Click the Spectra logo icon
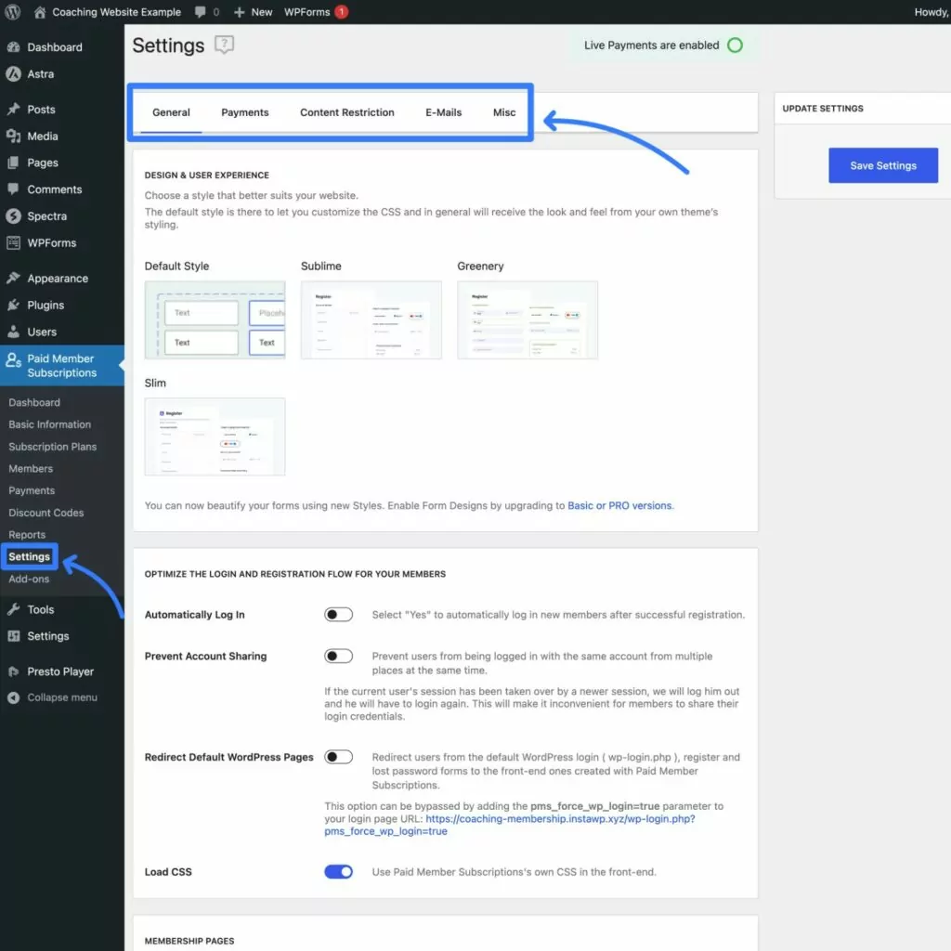 pos(13,215)
